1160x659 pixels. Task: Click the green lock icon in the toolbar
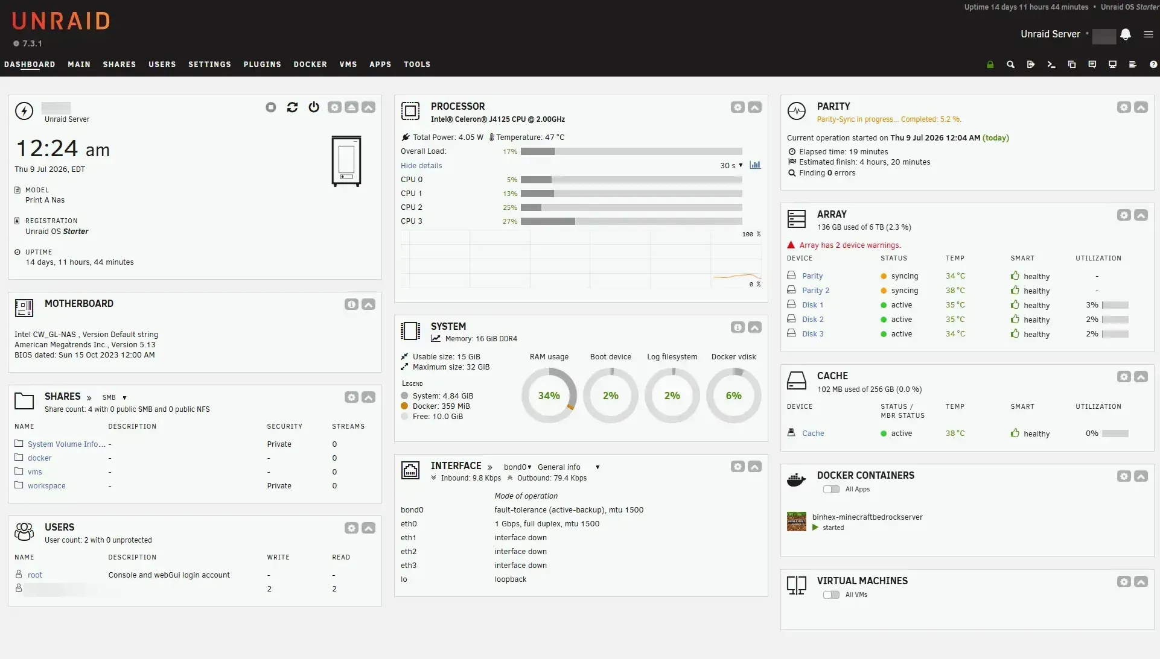click(990, 65)
